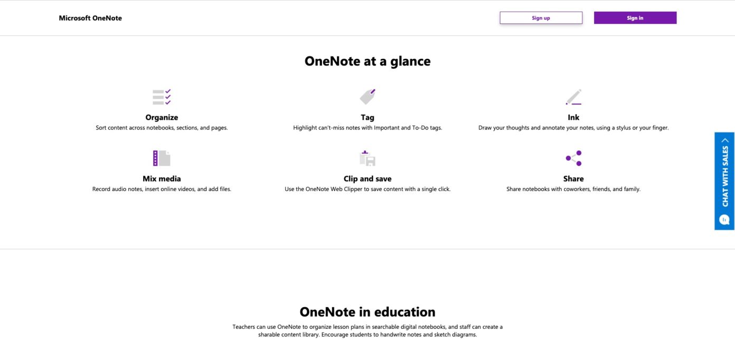
Task: Click the Sign in button
Action: (x=635, y=17)
